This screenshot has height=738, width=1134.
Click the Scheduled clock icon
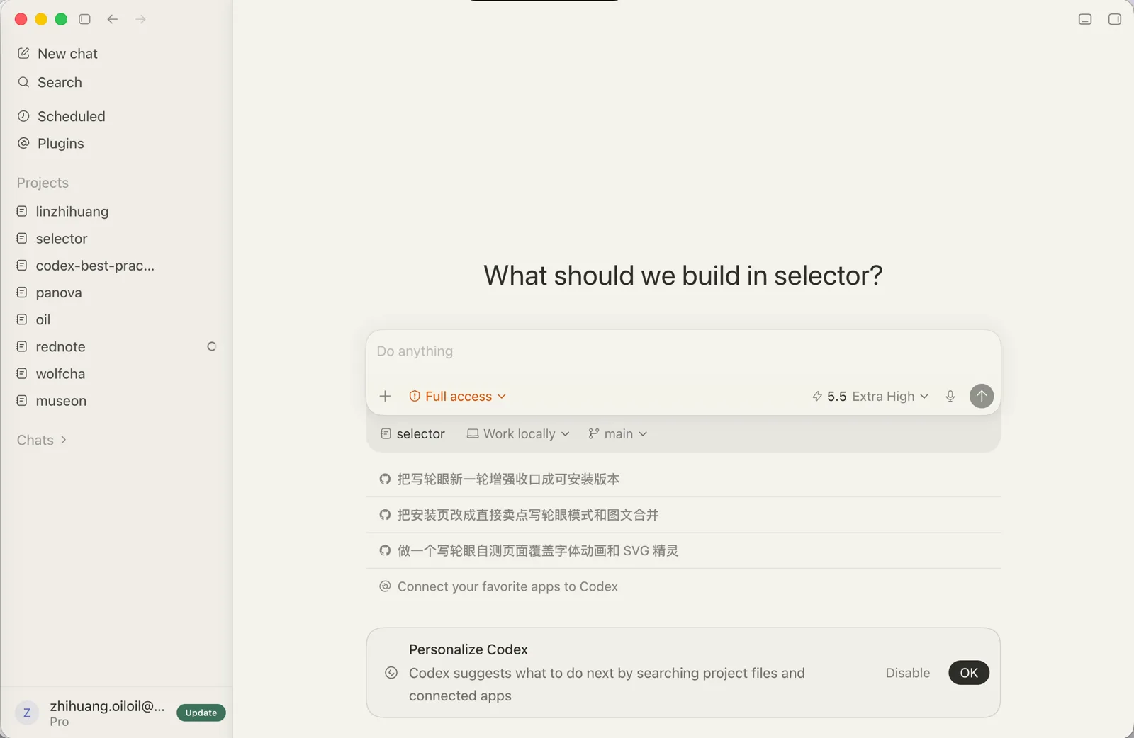(23, 116)
